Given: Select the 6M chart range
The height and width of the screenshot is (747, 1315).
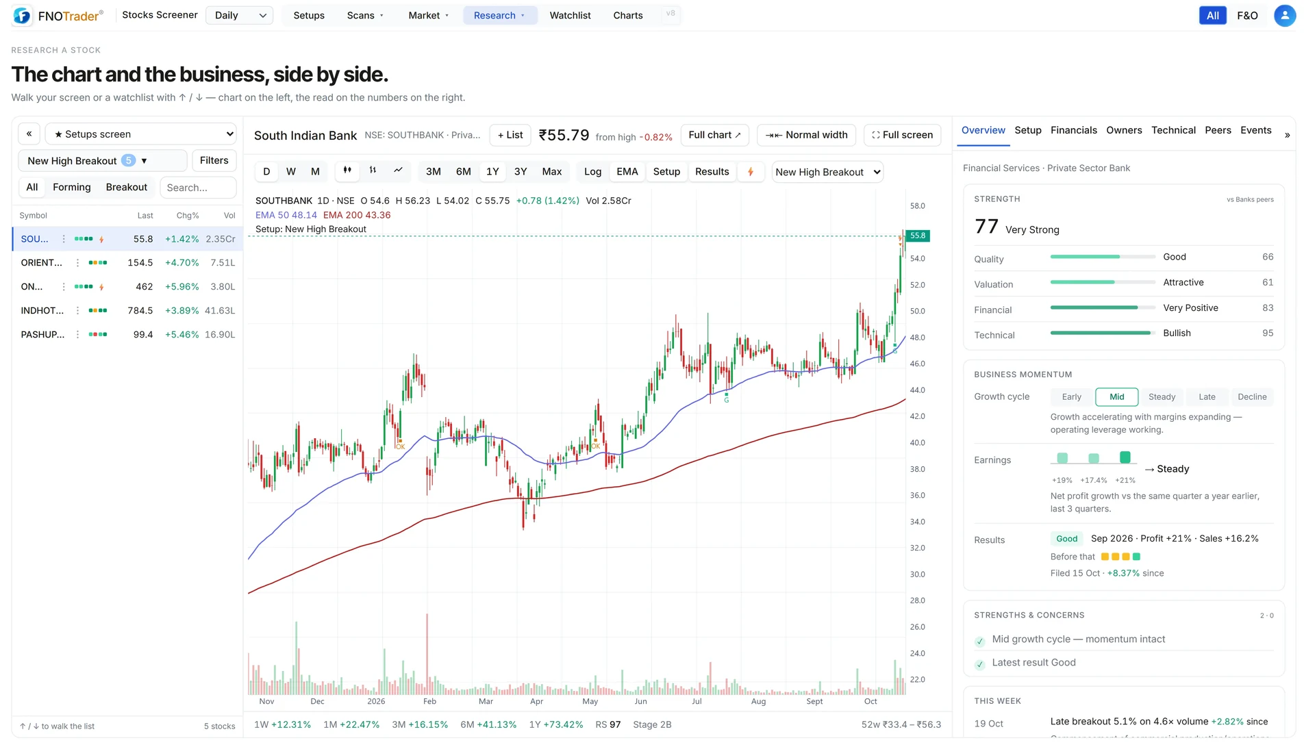Looking at the screenshot, I should [x=464, y=172].
